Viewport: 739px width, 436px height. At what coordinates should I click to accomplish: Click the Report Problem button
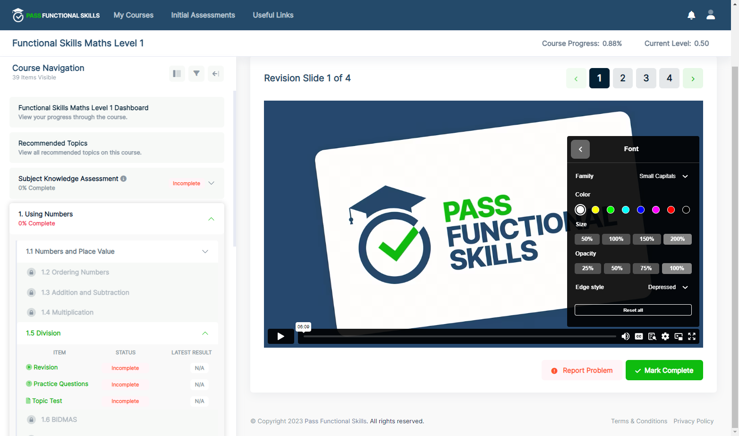pyautogui.click(x=581, y=370)
